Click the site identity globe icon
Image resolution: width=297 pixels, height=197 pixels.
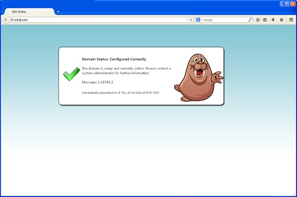11,19
